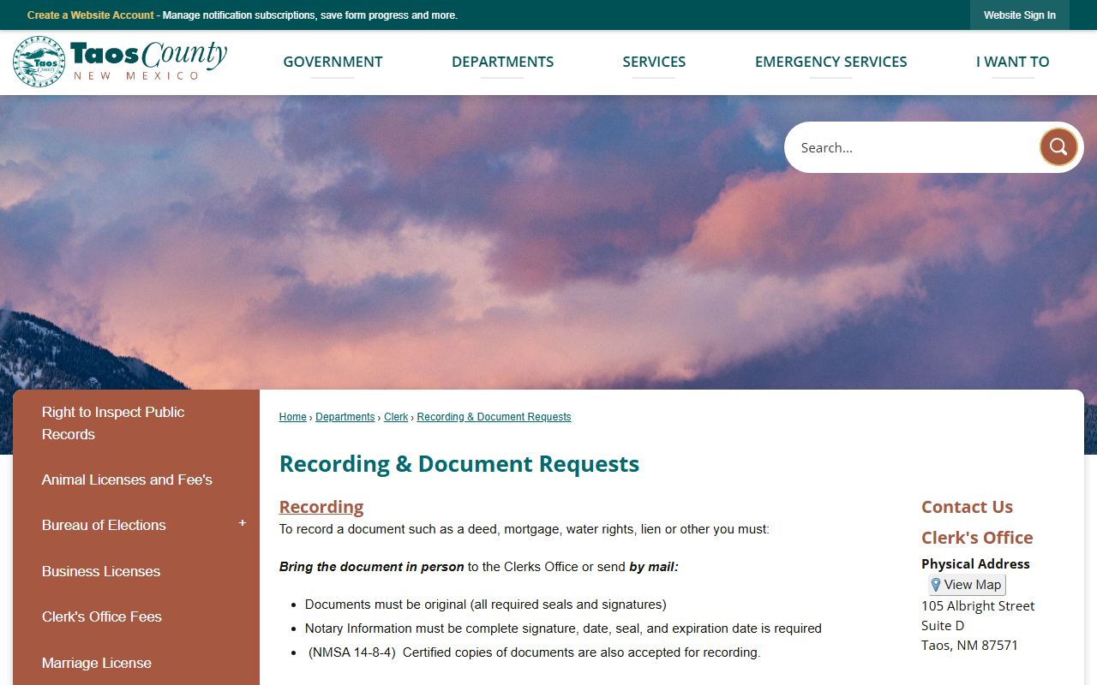Viewport: 1097px width, 685px height.
Task: Open the Departments menu
Action: pyautogui.click(x=502, y=62)
